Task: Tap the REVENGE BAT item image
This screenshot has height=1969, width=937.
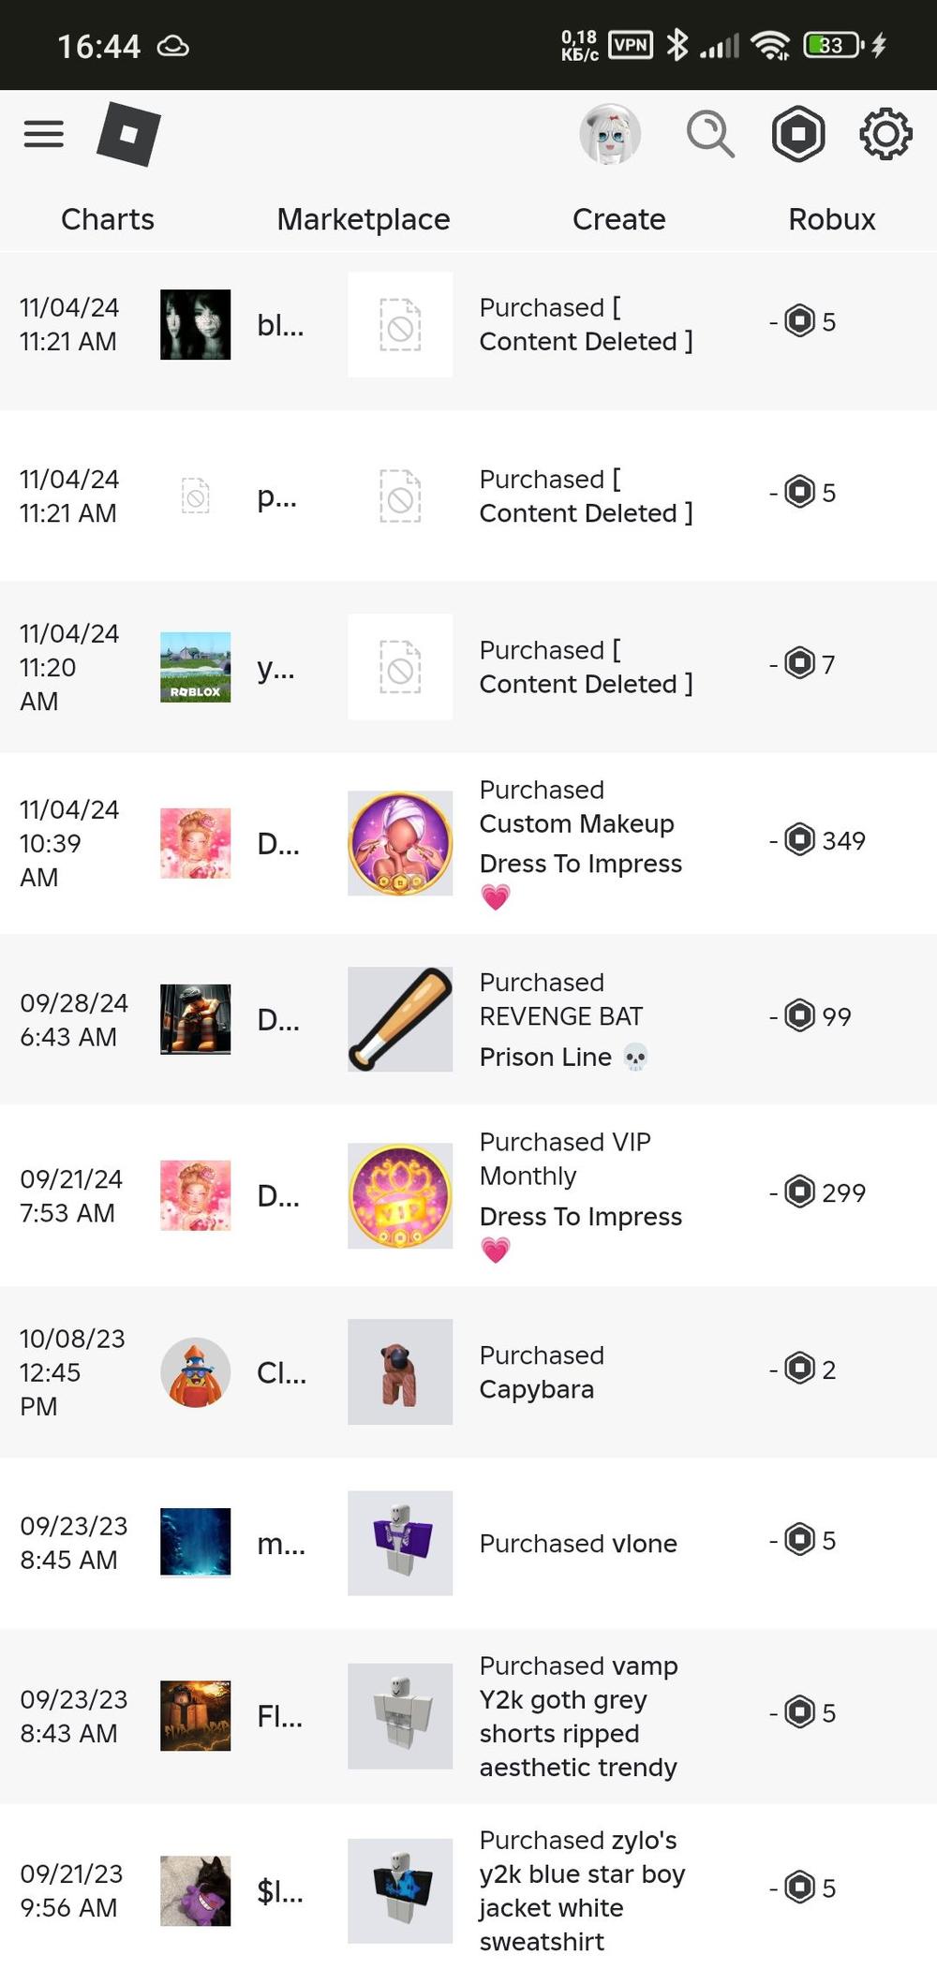Action: tap(400, 1019)
